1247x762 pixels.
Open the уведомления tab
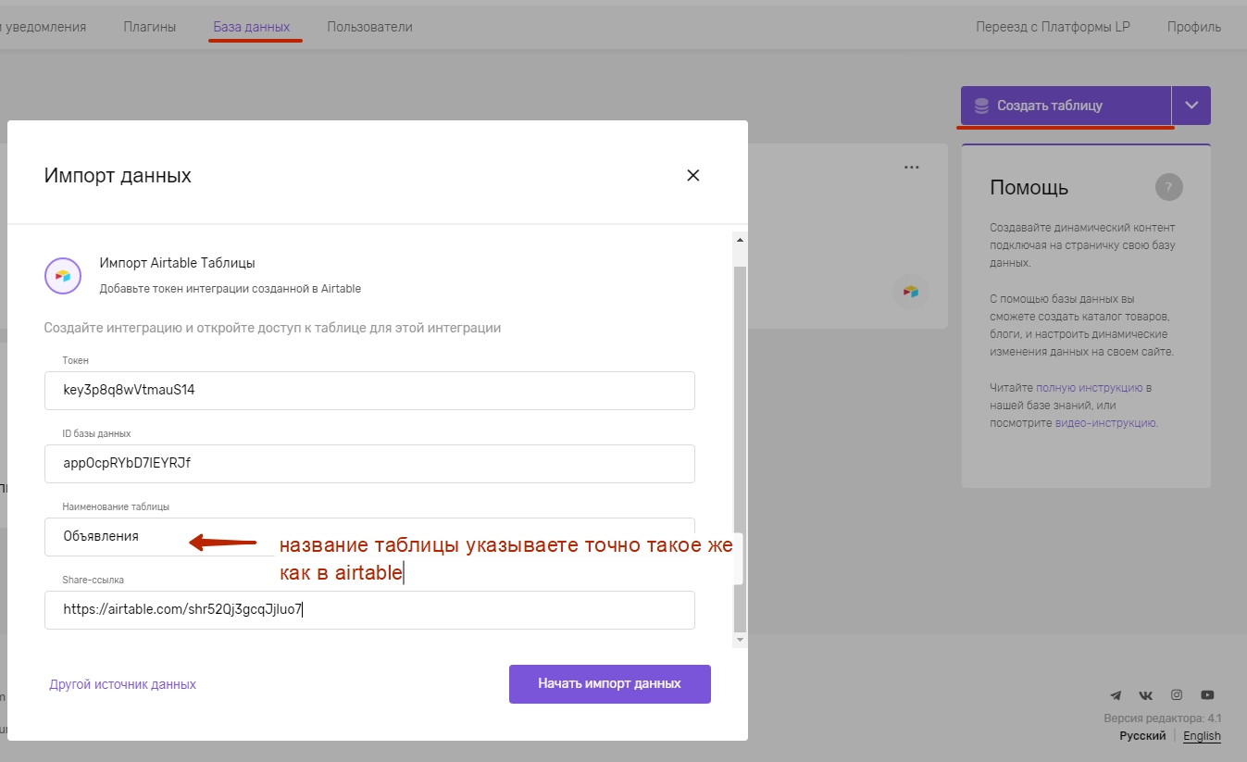[44, 27]
